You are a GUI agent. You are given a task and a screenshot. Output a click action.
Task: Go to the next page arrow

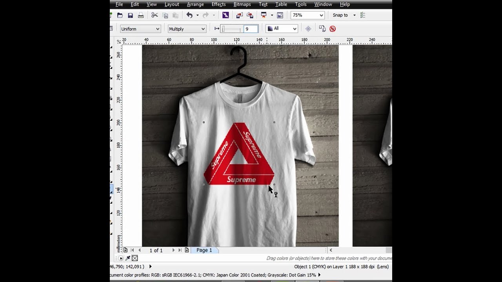point(173,250)
